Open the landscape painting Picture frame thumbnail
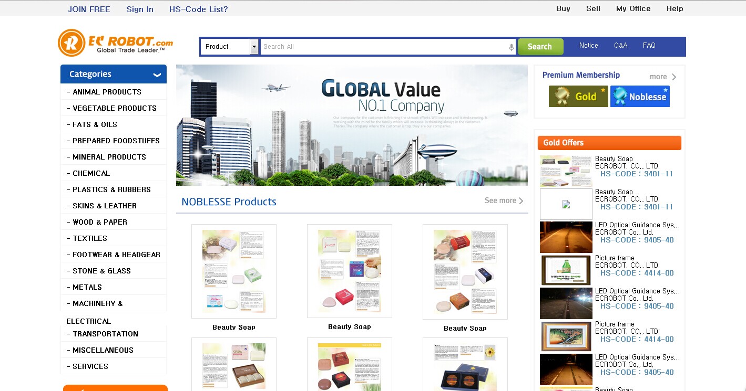The height and width of the screenshot is (391, 746). [x=566, y=336]
